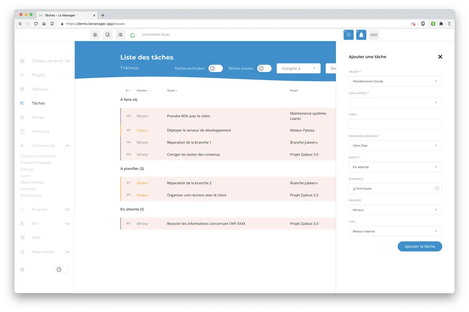
Task: Click the calendar icon in Échéance field
Action: [x=437, y=188]
